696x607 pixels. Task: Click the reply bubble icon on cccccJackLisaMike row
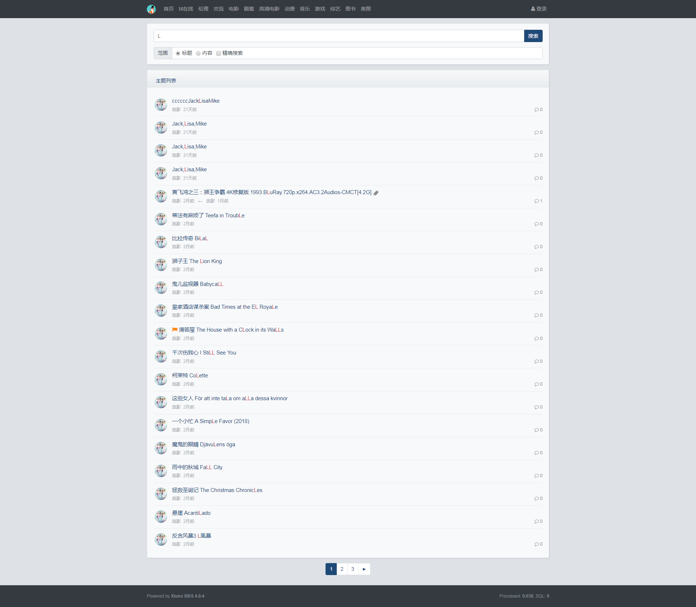click(x=536, y=110)
